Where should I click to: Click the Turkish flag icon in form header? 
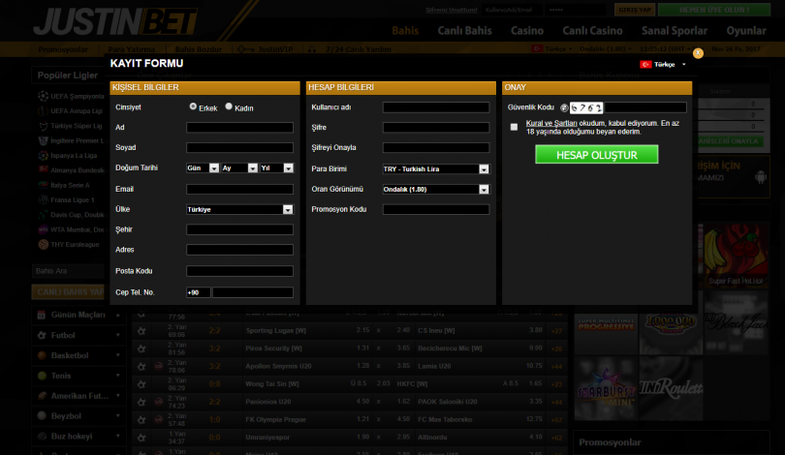(x=645, y=65)
